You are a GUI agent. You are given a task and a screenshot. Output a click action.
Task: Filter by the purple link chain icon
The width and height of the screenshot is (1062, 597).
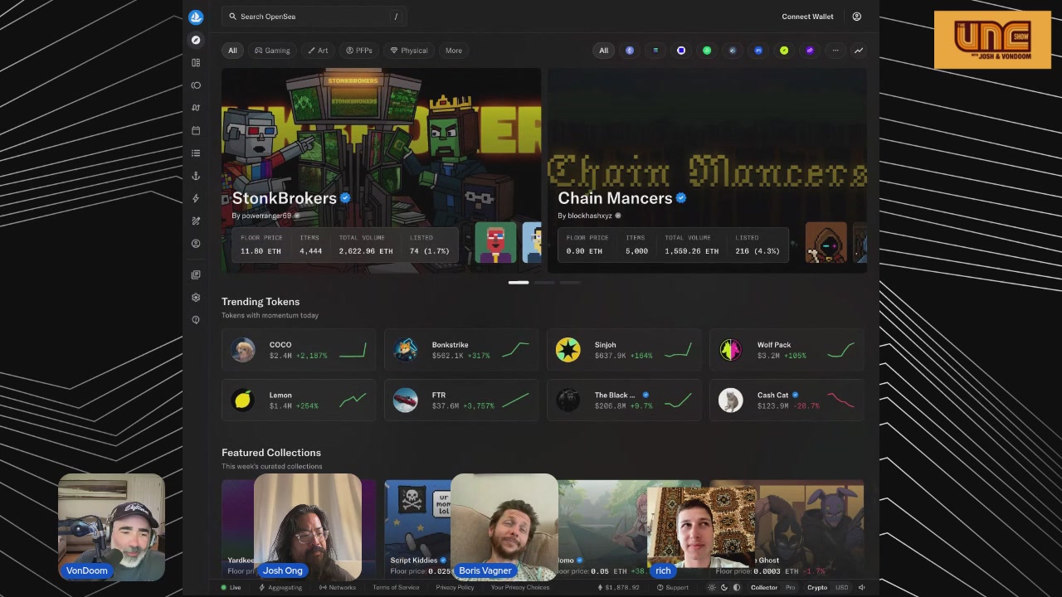pos(810,51)
